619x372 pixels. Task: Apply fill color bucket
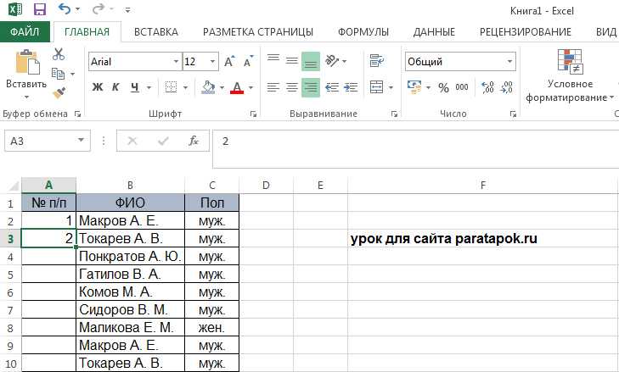208,87
